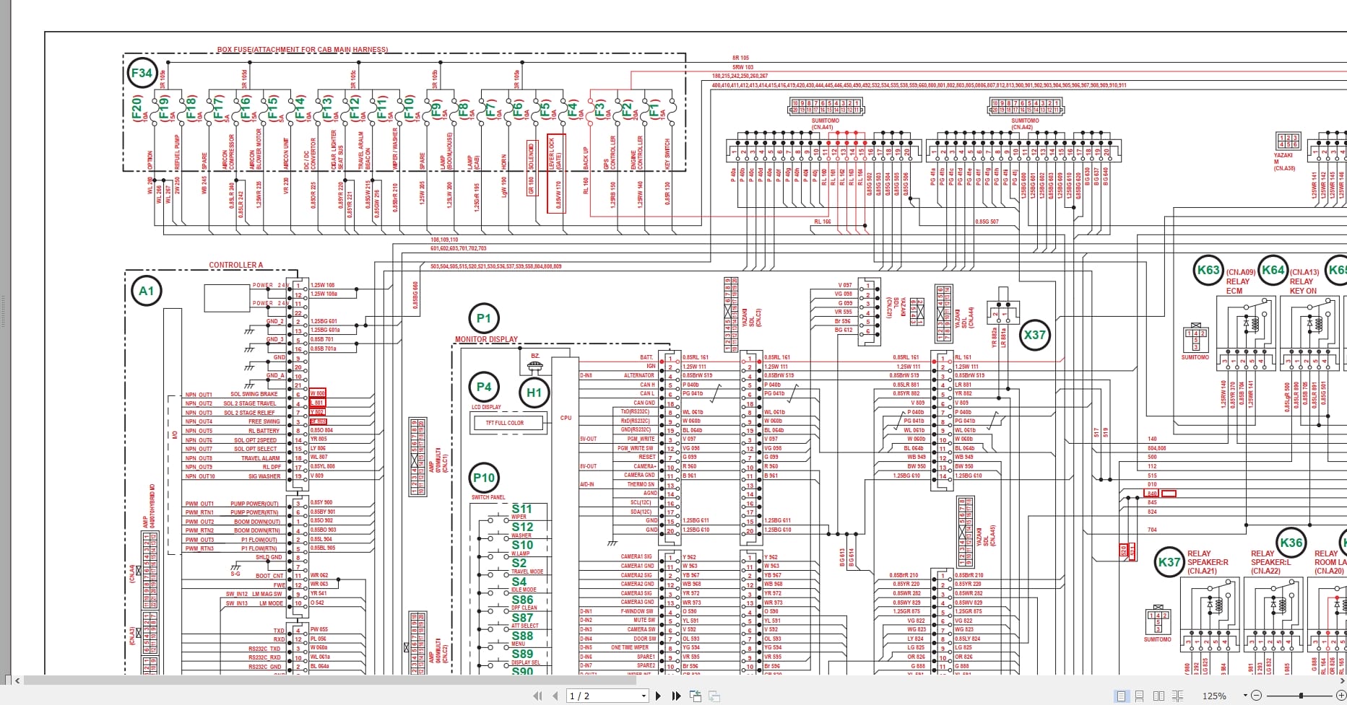Click the zoom in plus icon
The width and height of the screenshot is (1347, 705).
(1342, 696)
